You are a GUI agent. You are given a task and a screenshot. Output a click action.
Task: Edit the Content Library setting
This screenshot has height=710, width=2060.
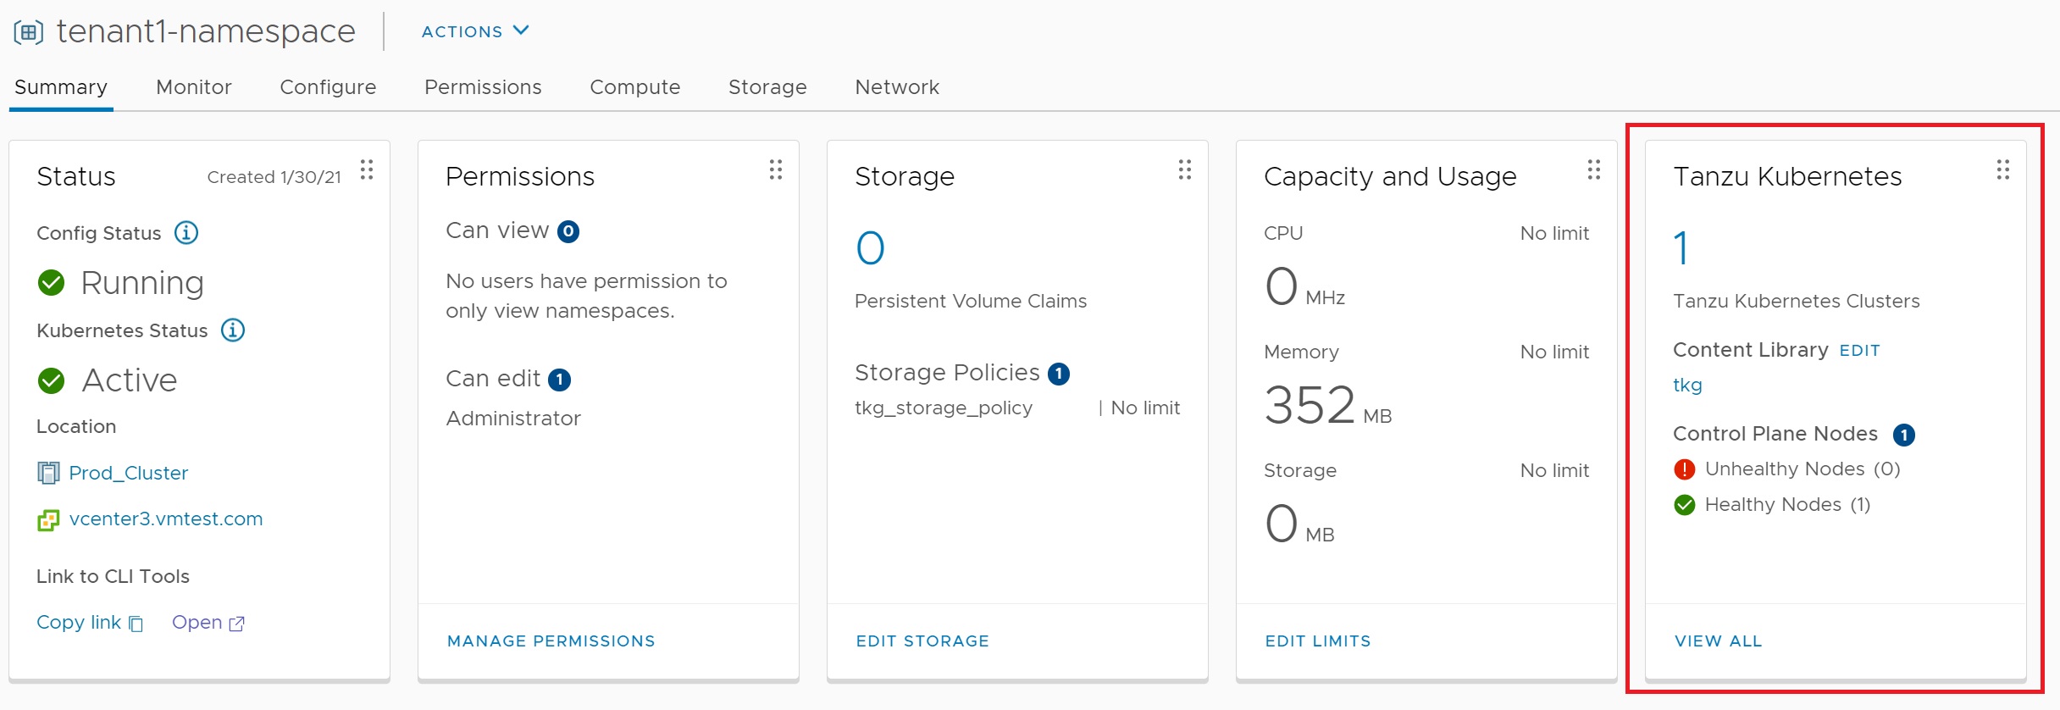pyautogui.click(x=1859, y=351)
